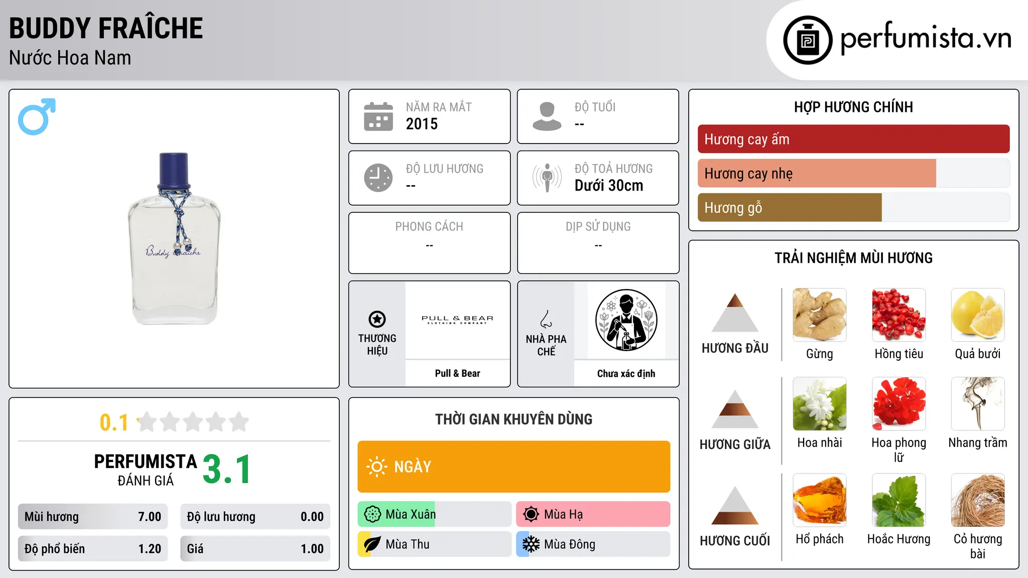Click the Mùi hương 7.00 score box
The image size is (1028, 578).
coord(93,517)
